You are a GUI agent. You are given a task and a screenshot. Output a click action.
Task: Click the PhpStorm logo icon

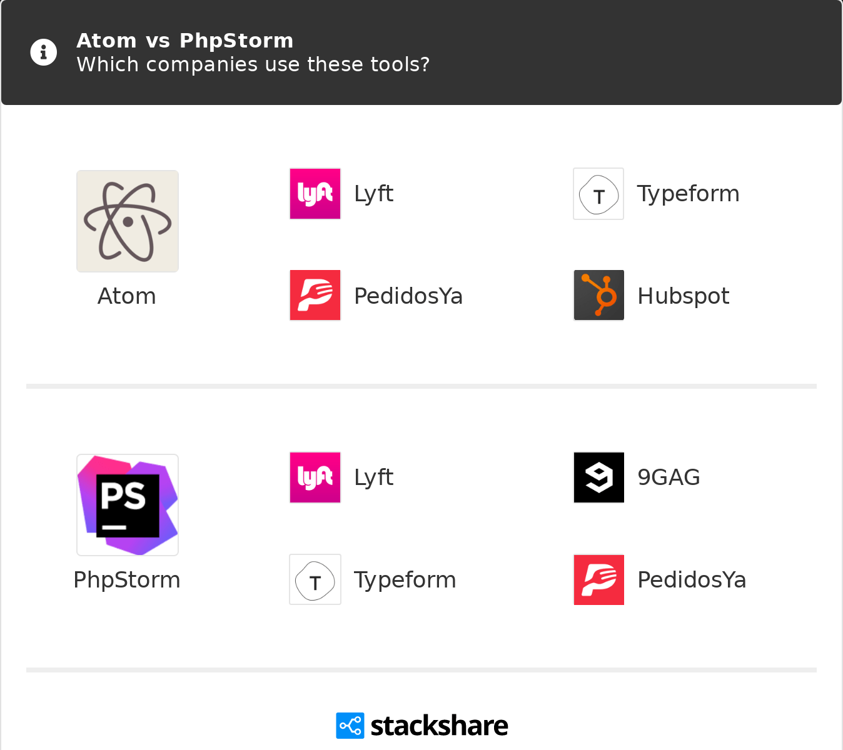point(128,505)
